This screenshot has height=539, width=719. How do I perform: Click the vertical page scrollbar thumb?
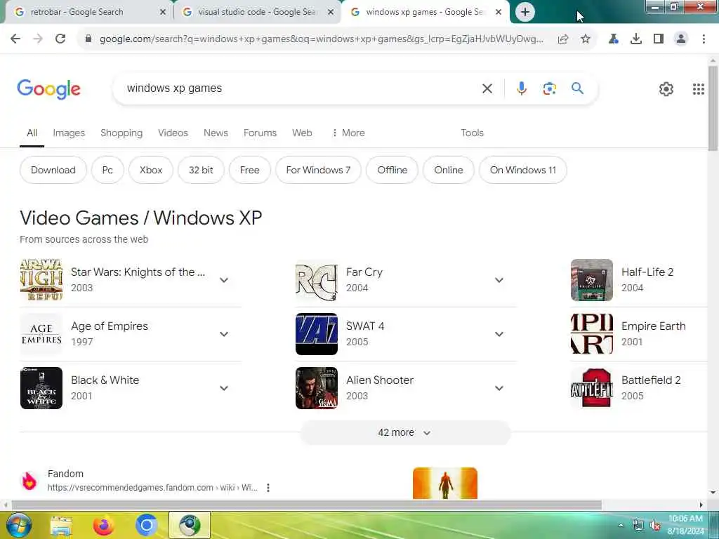pyautogui.click(x=713, y=108)
